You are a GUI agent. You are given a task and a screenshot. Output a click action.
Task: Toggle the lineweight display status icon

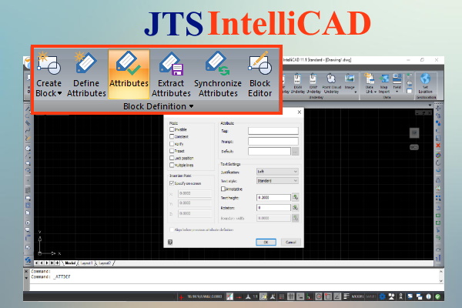[346, 296]
